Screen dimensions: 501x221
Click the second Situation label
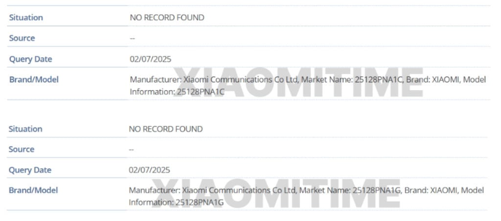click(25, 129)
